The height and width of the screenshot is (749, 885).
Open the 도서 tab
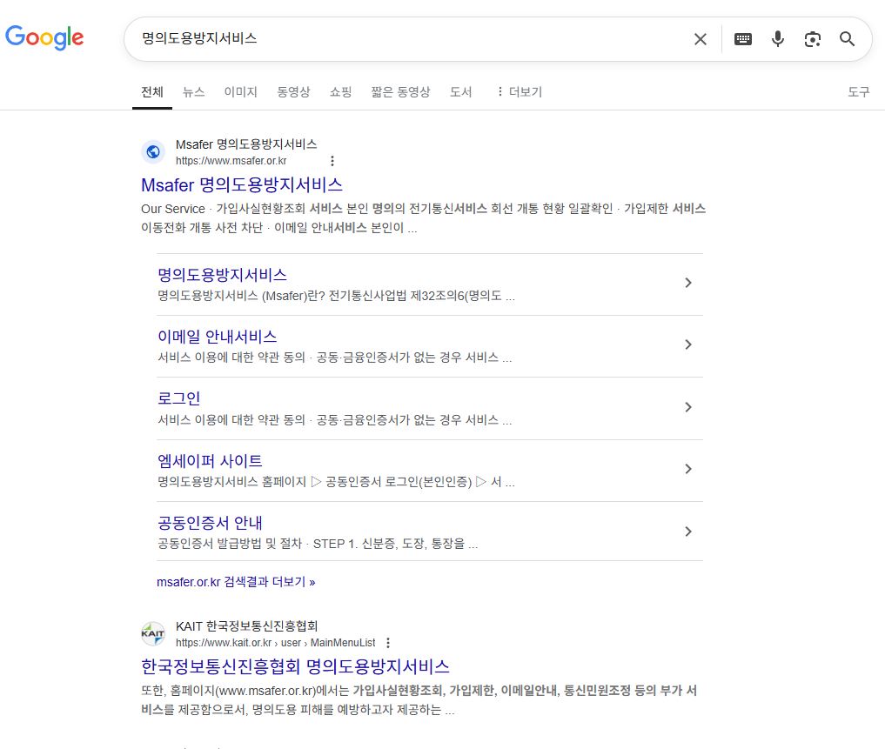pos(460,91)
